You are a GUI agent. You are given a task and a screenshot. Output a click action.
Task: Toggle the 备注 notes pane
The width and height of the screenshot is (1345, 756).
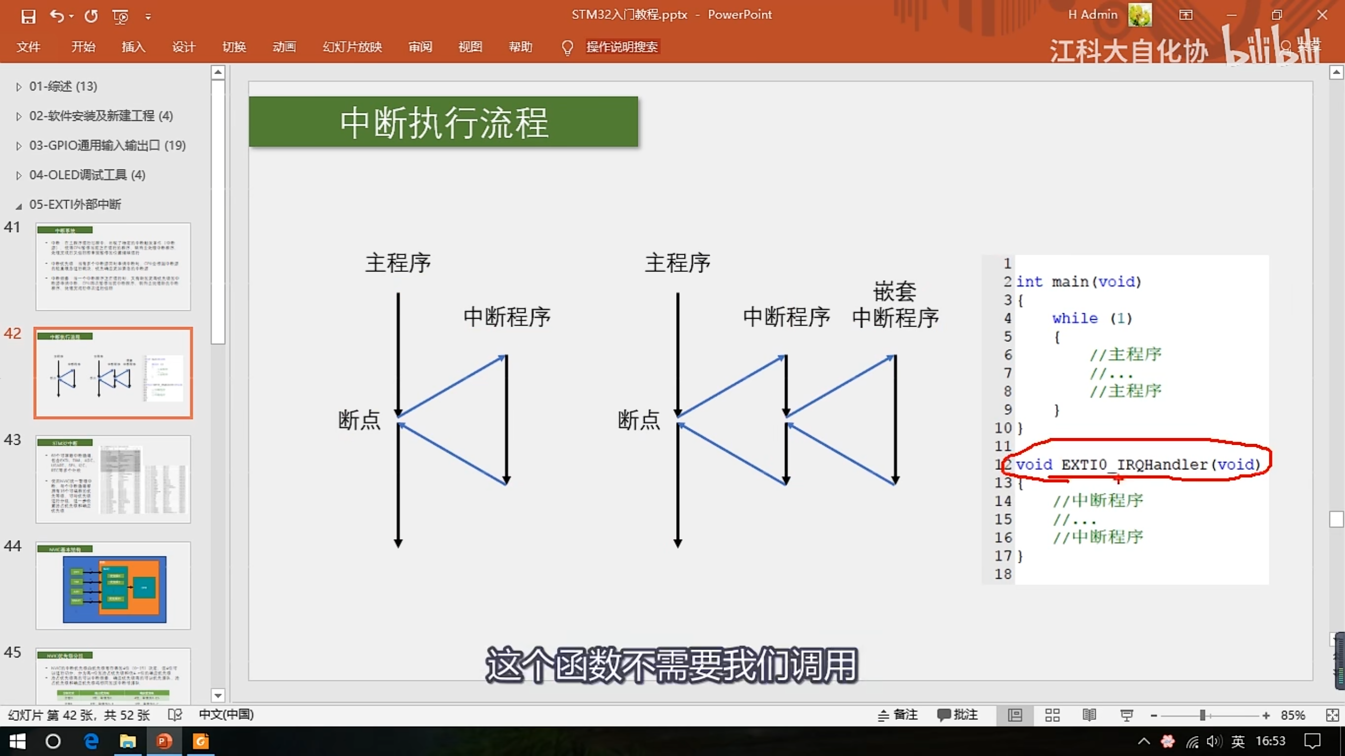[898, 715]
